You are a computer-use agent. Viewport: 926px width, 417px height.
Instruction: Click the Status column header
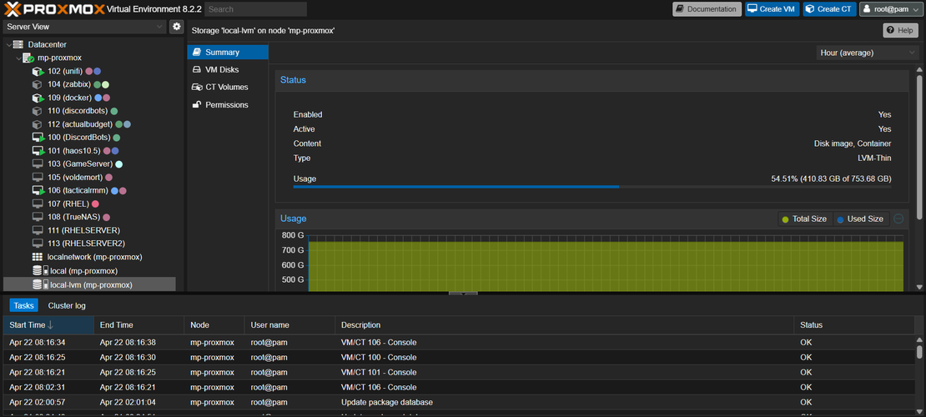854,325
